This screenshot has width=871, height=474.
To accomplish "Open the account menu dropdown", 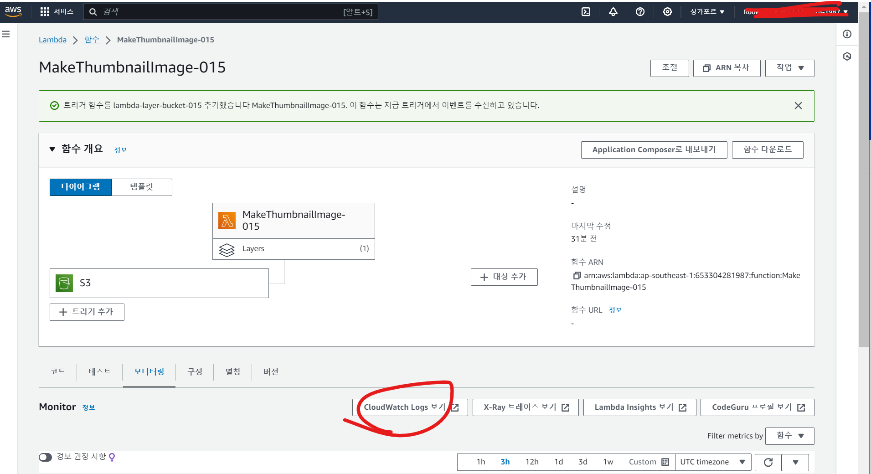I will pos(796,12).
